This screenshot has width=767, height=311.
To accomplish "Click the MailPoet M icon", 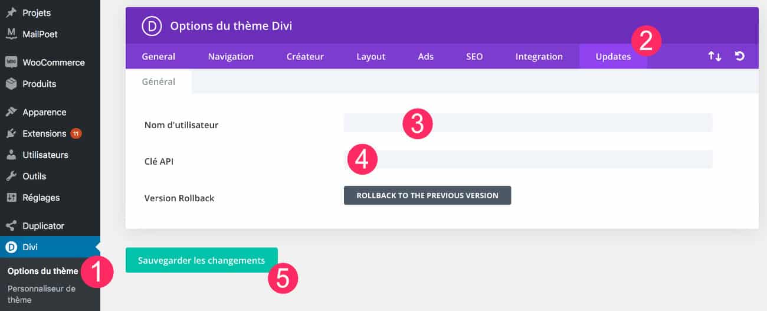I will coord(11,34).
